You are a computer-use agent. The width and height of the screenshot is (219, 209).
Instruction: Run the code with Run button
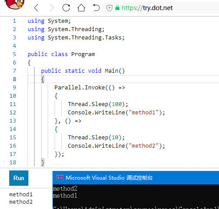[x=19, y=178]
